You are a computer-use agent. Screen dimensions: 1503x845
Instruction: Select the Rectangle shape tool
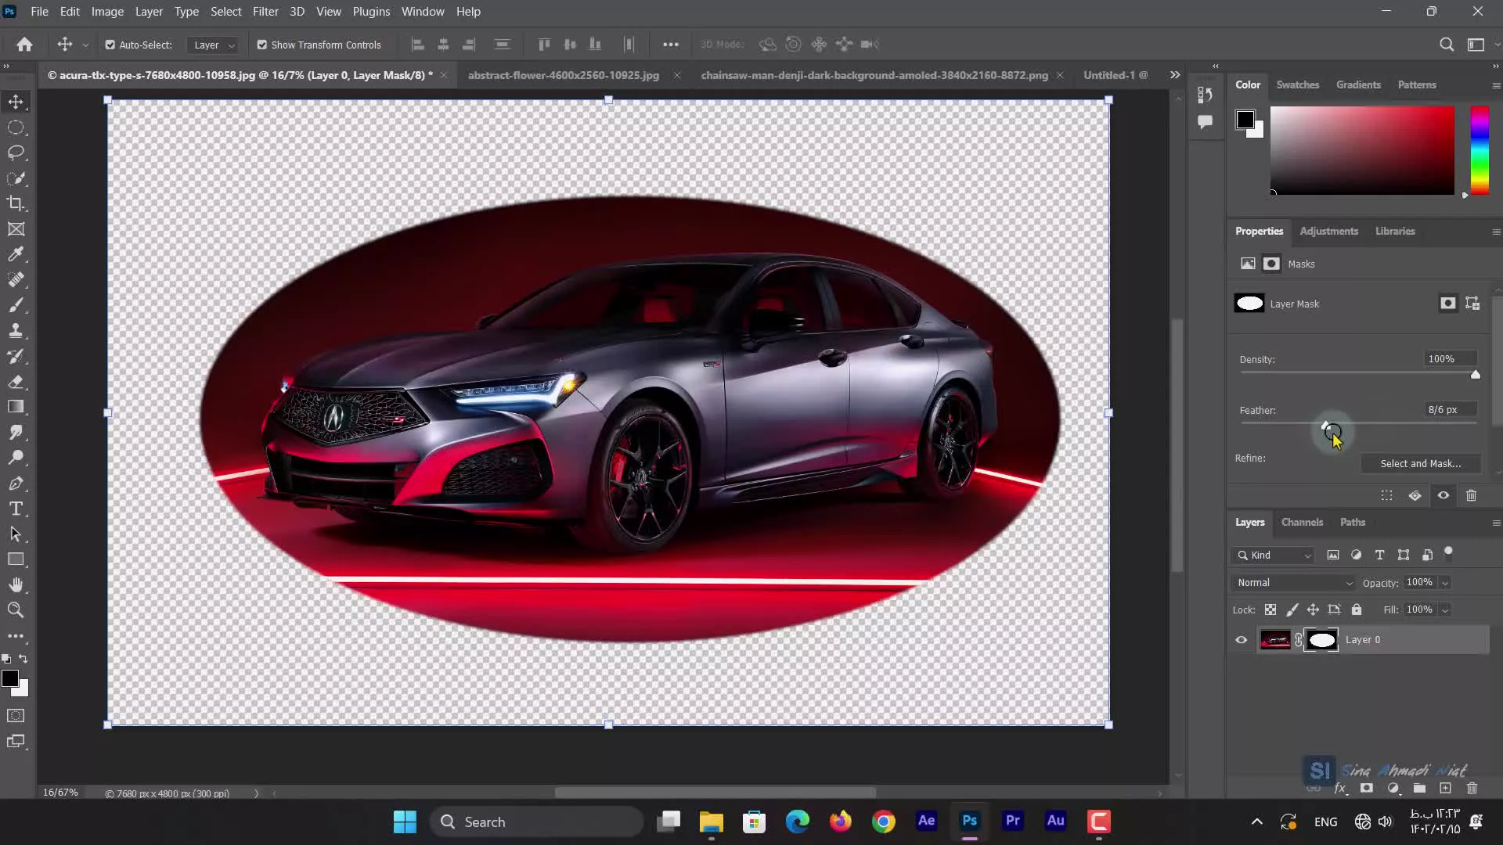tap(16, 559)
